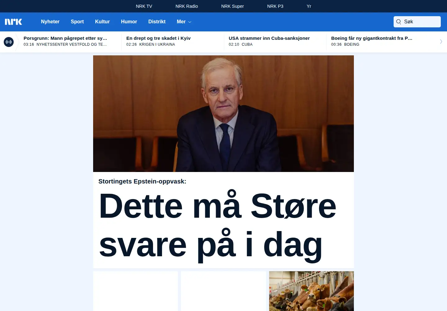The width and height of the screenshot is (447, 311).
Task: Click the NRK logo
Action: (13, 22)
